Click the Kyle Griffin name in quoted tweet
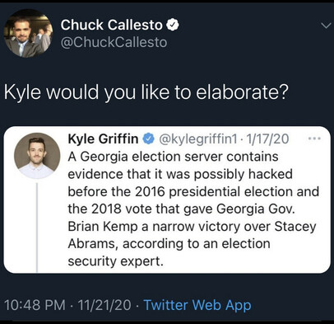The image size is (334, 324). click(103, 139)
